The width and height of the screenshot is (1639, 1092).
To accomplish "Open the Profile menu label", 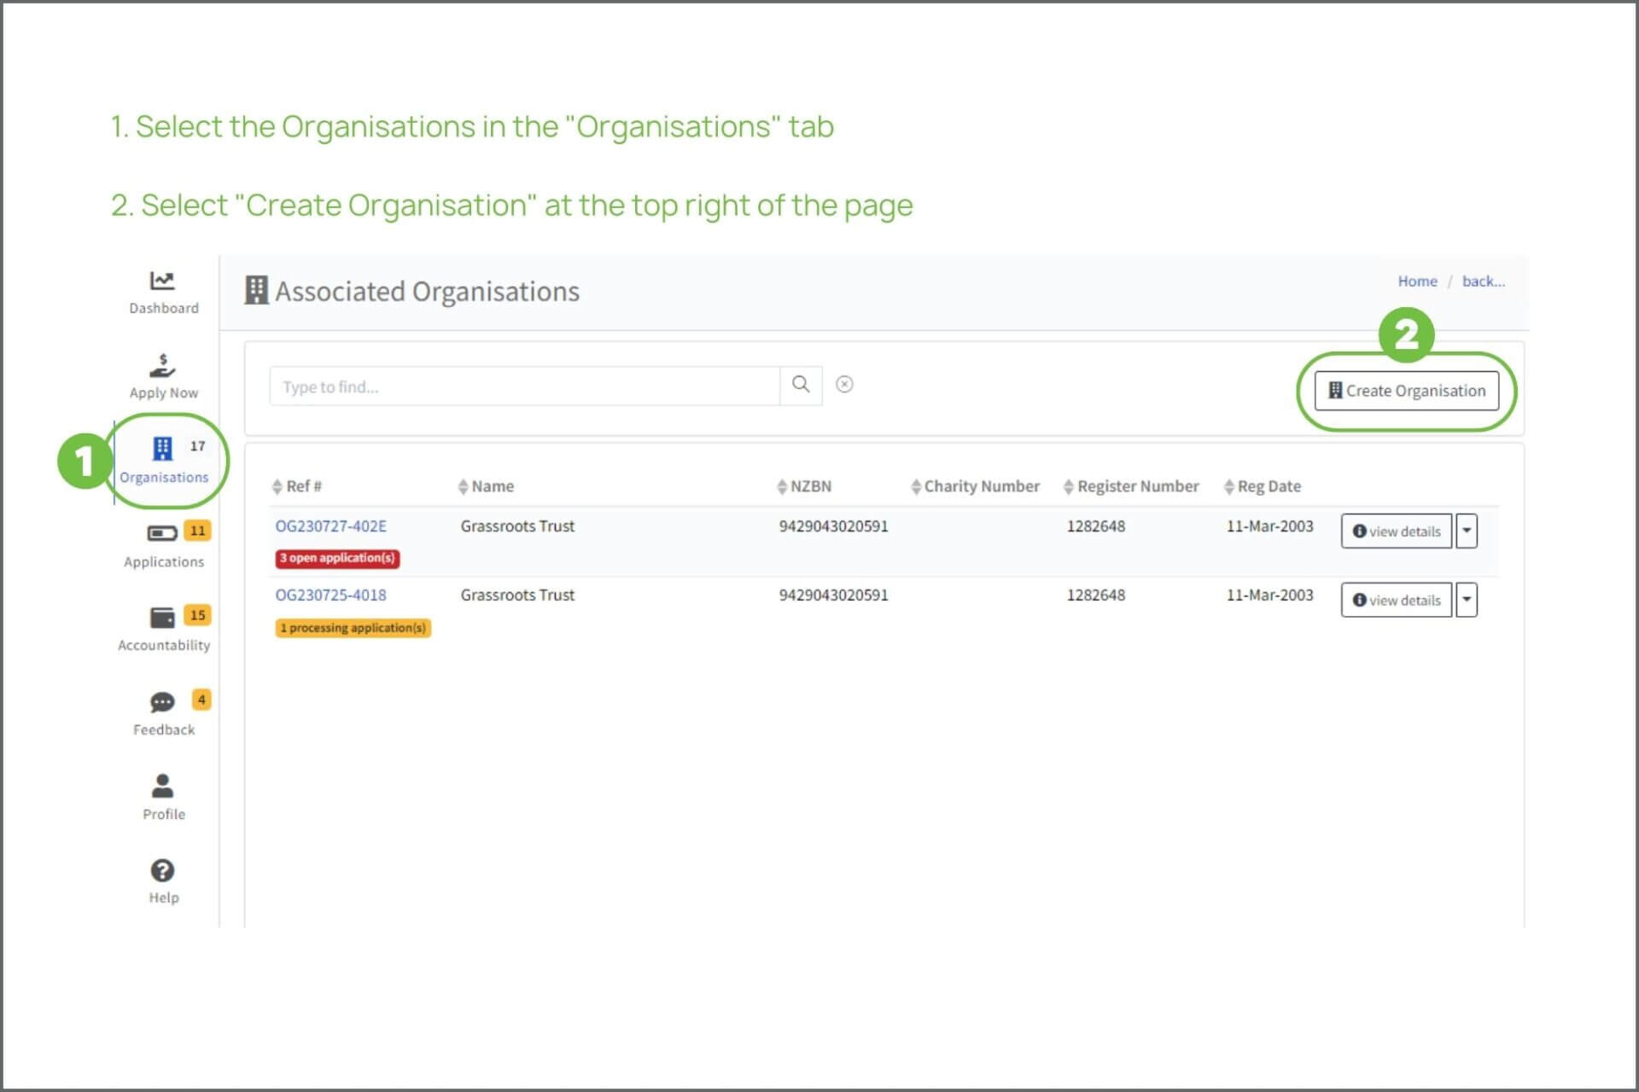I will (164, 814).
